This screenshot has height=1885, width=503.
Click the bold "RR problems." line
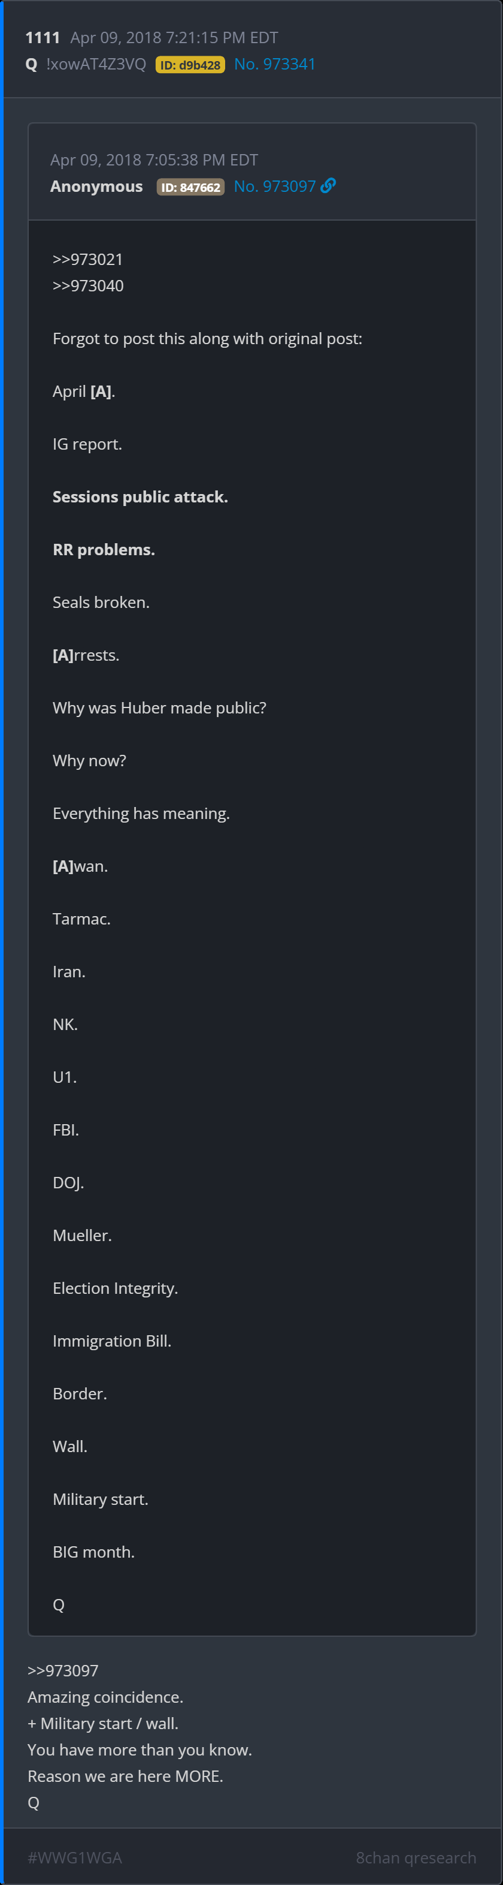click(x=104, y=550)
